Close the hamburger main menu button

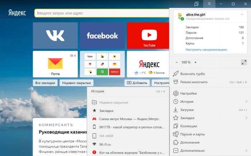coord(209,4)
